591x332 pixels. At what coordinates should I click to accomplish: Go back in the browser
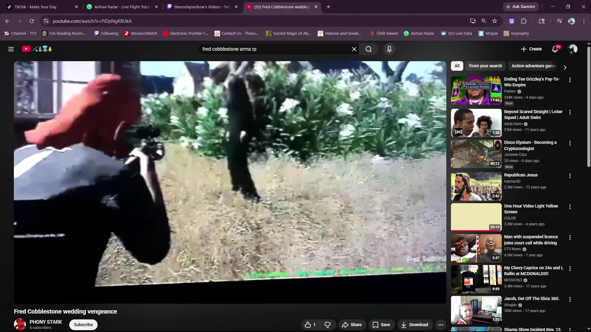pos(7,21)
